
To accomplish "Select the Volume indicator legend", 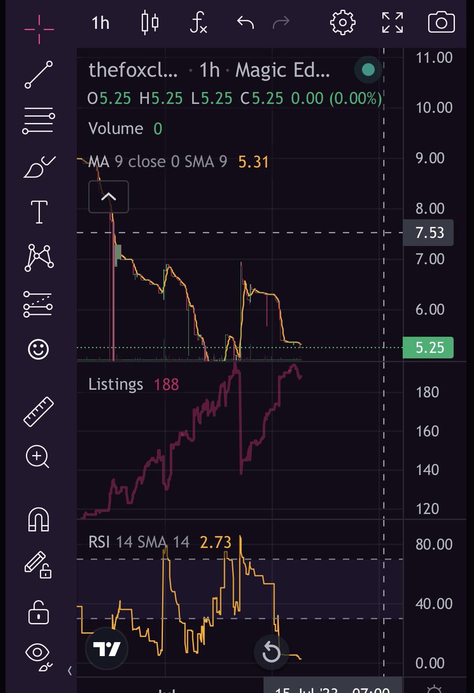I will click(x=116, y=128).
